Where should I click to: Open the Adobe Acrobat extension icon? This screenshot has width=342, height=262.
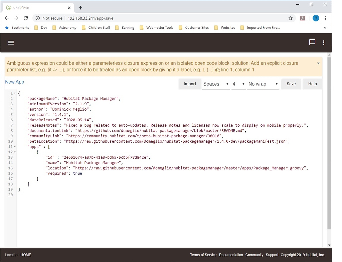pos(303,18)
